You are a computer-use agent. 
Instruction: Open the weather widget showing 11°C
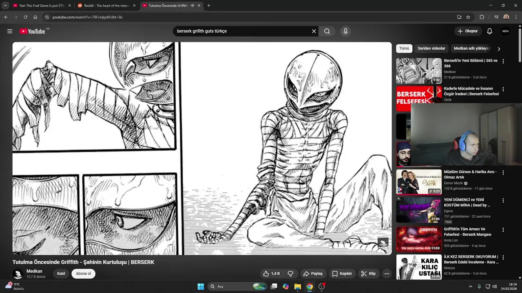pos(15,286)
